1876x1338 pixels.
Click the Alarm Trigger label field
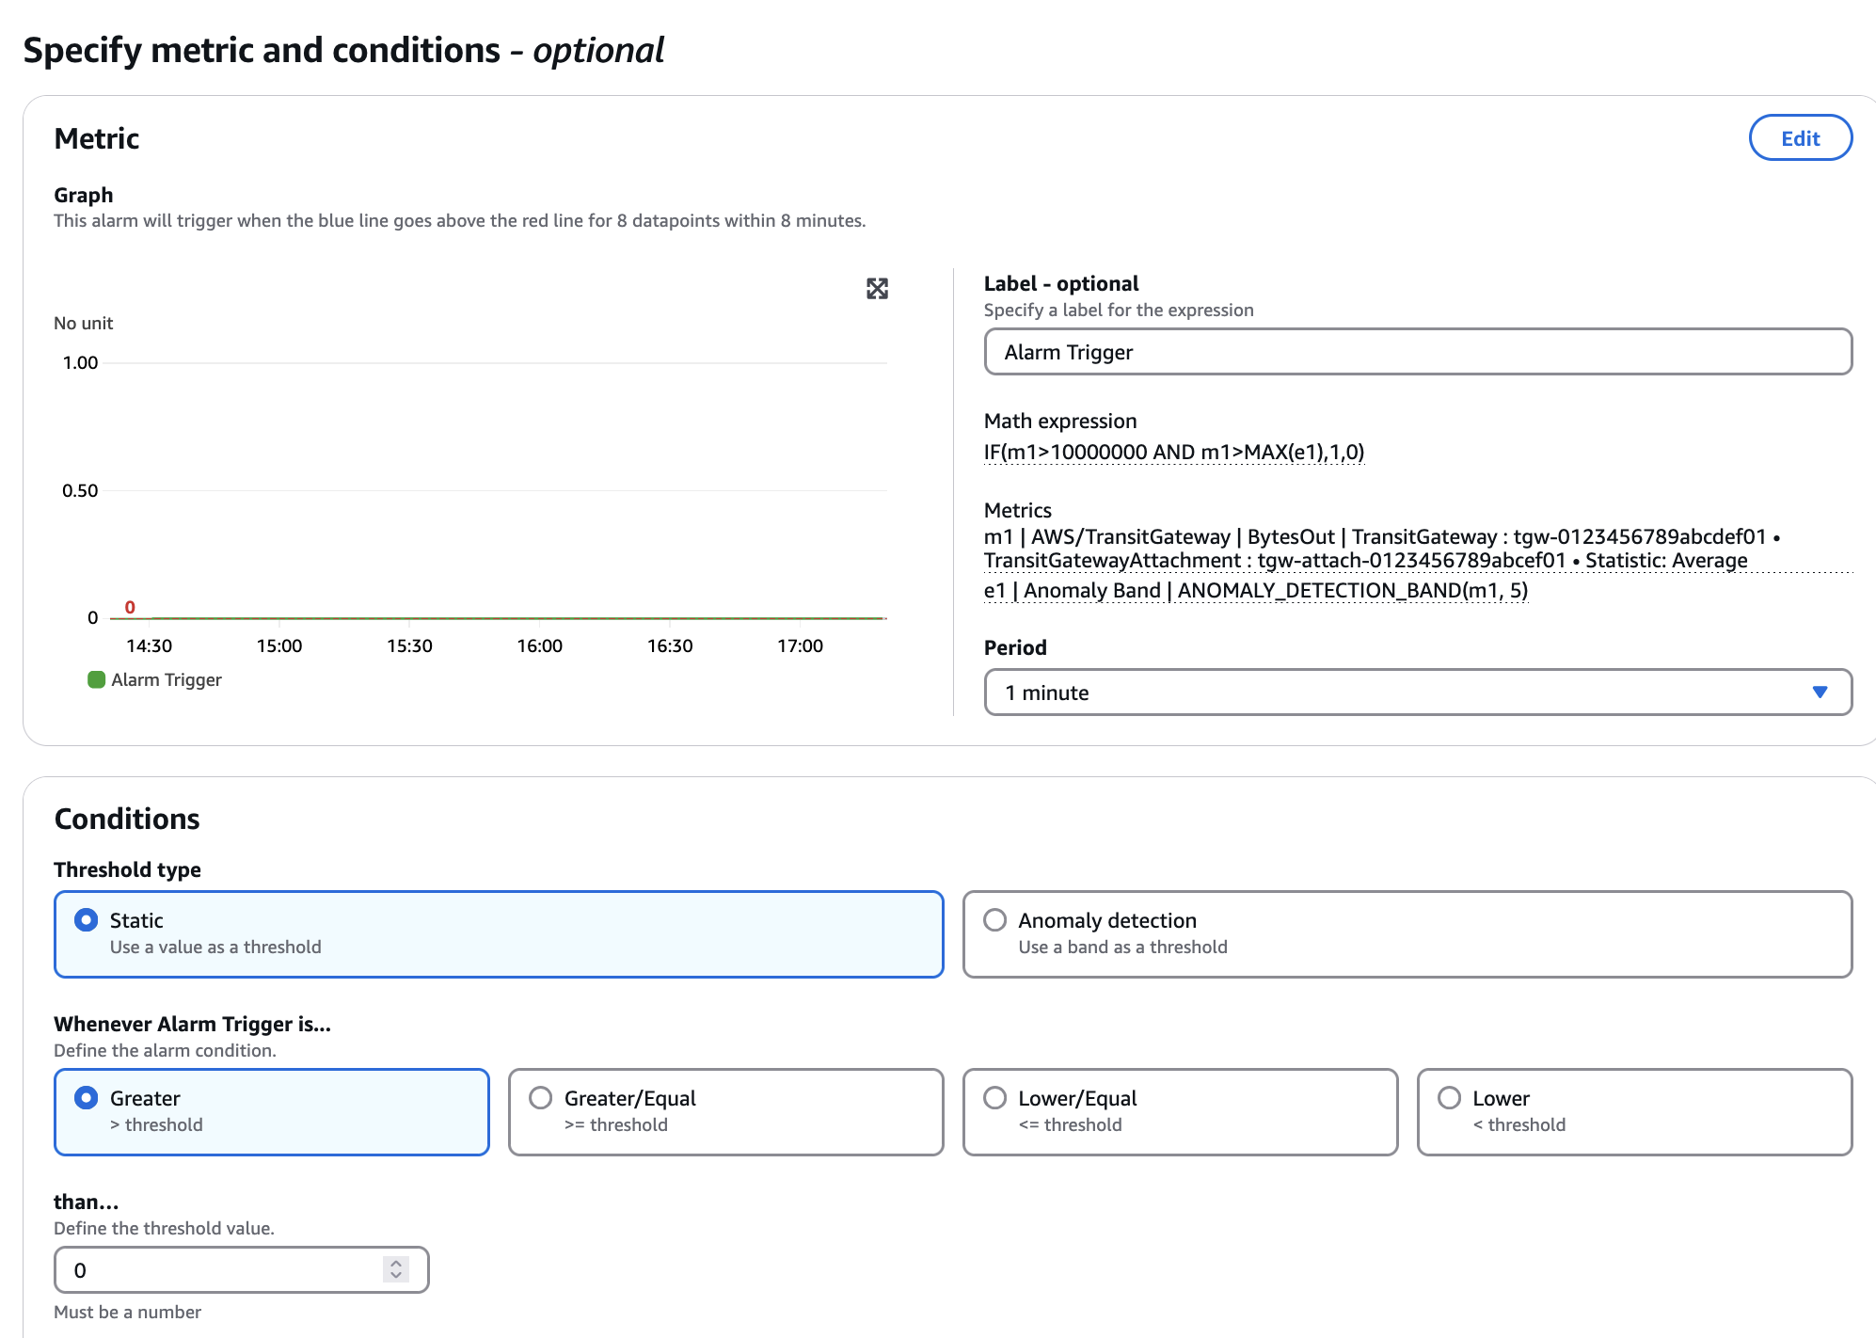[1417, 352]
